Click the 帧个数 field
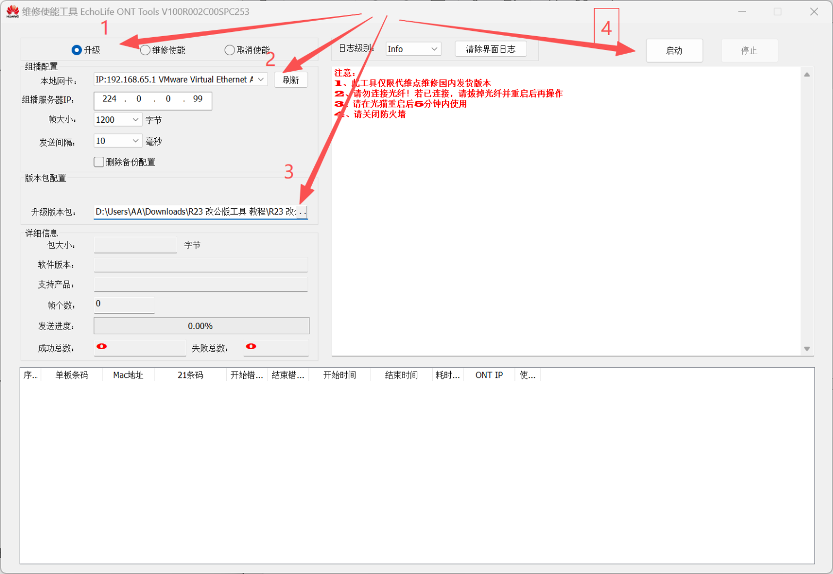The image size is (833, 574). (124, 305)
